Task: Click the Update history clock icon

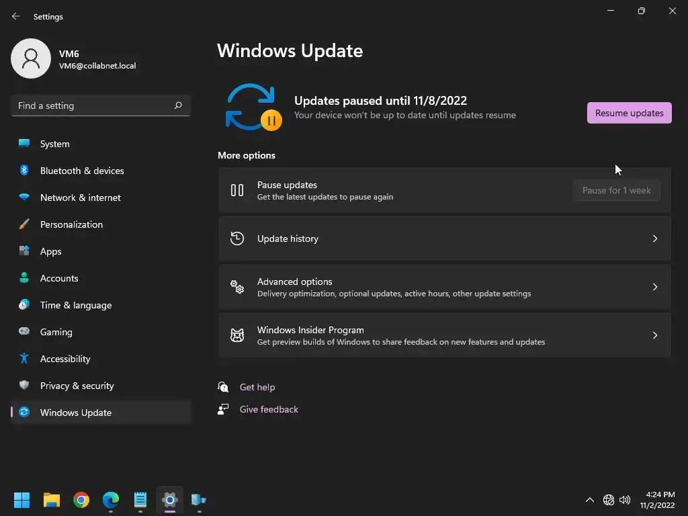Action: tap(237, 239)
